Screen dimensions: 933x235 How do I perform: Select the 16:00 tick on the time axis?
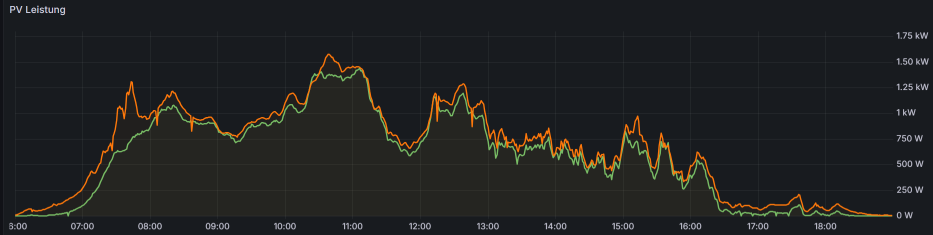pos(690,227)
